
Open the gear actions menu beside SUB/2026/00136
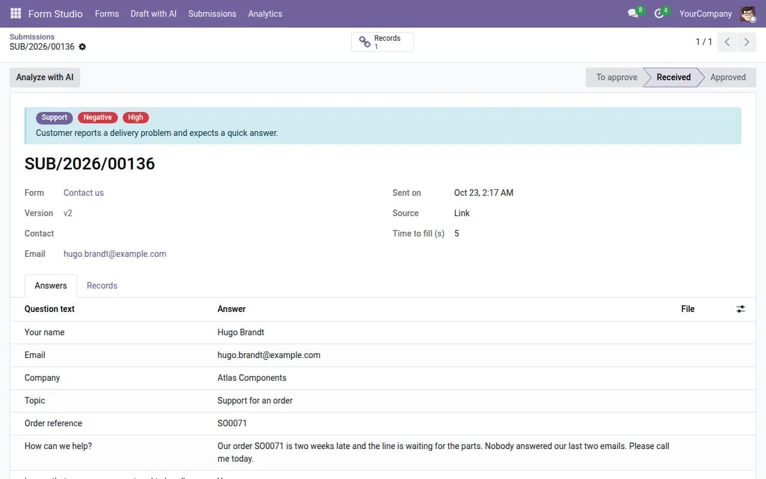point(83,47)
